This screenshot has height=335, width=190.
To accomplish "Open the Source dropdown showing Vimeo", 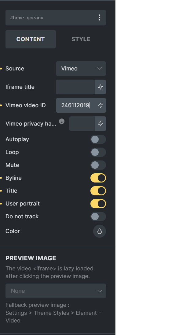I will [81, 69].
